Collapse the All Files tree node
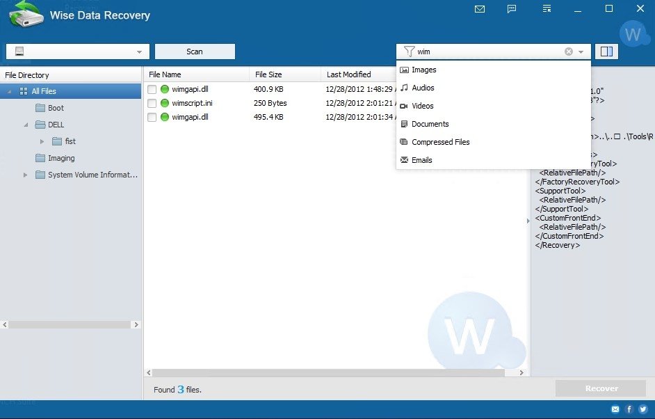 pos(9,91)
